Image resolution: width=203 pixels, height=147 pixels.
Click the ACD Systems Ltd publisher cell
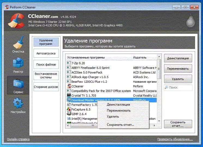[144, 72]
